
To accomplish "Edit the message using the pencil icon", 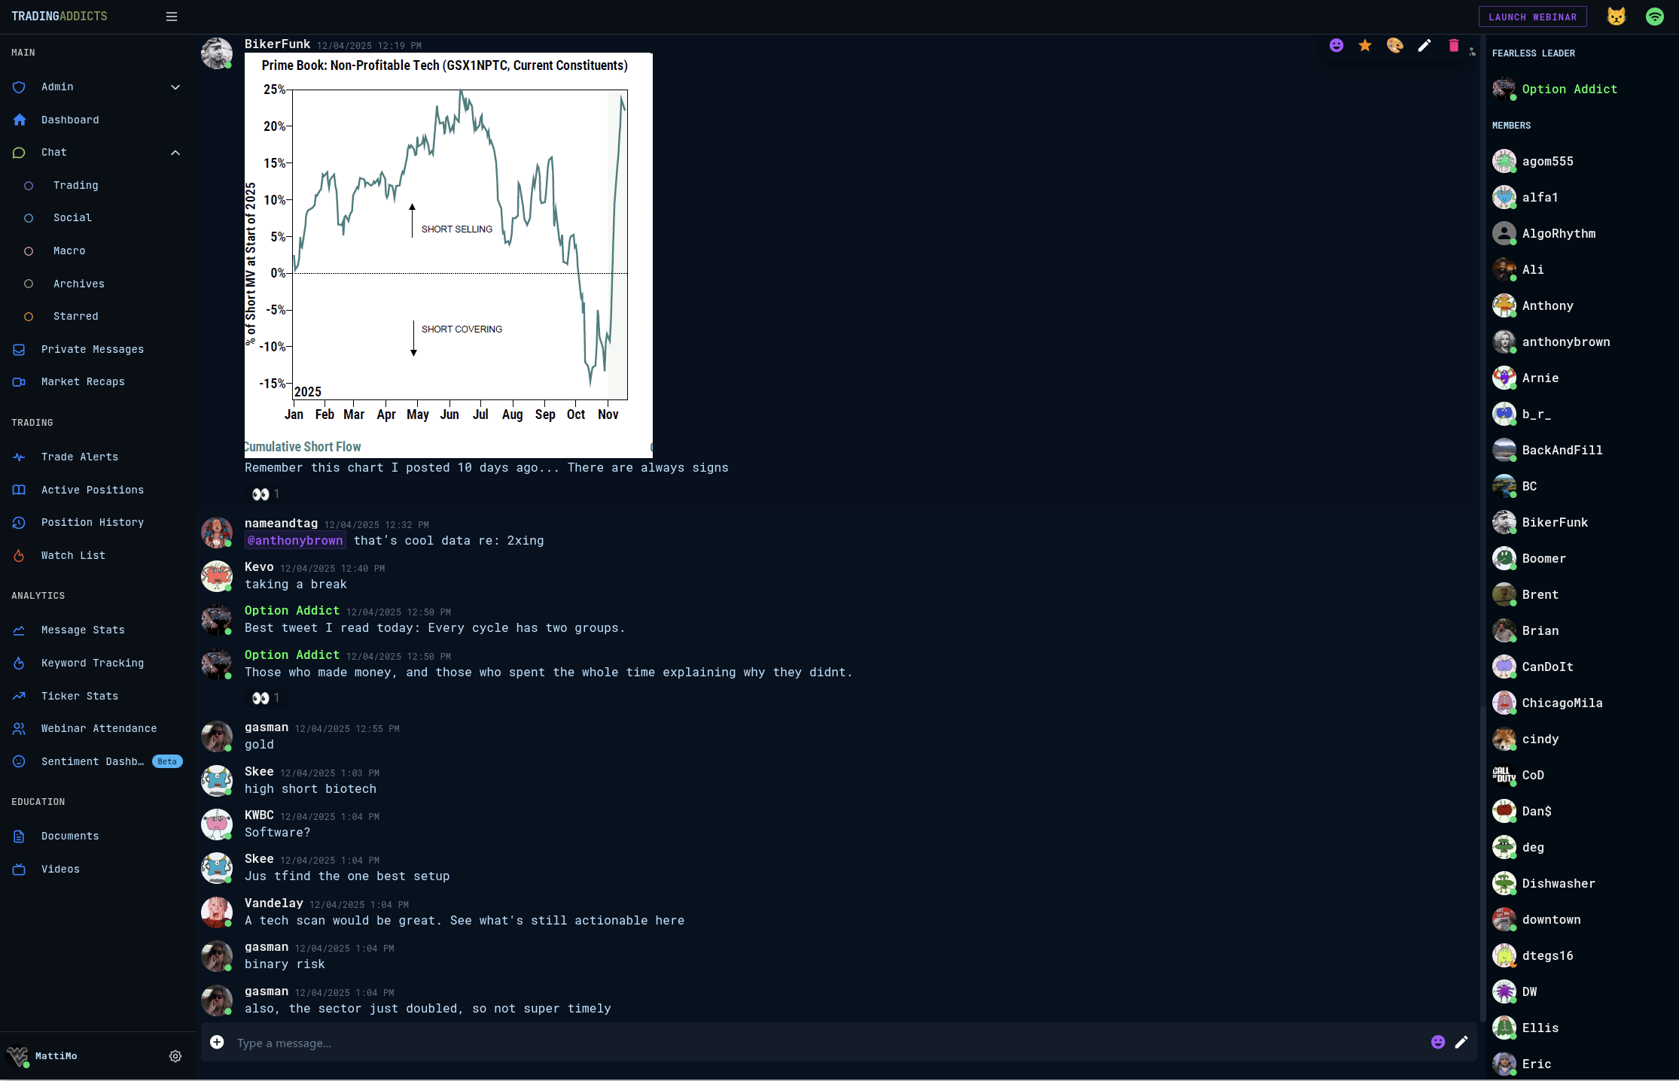I will click(1424, 45).
